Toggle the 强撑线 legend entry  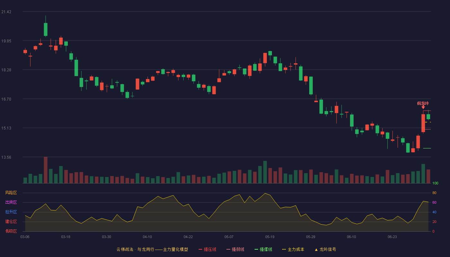tap(263, 249)
